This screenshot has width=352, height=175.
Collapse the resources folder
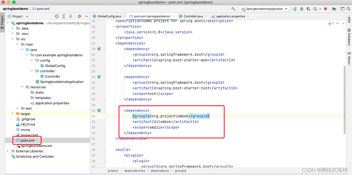pos(22,87)
